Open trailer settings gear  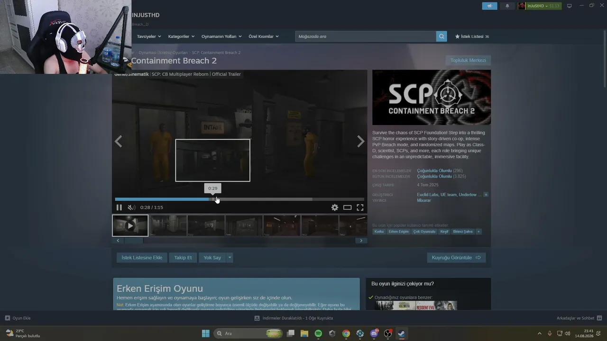coord(335,207)
